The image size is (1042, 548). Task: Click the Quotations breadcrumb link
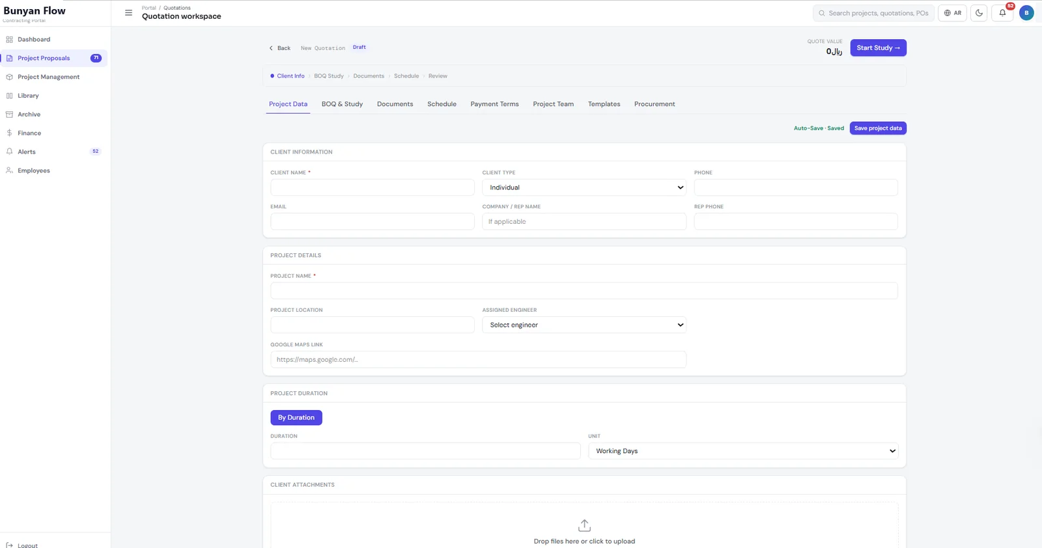(177, 8)
